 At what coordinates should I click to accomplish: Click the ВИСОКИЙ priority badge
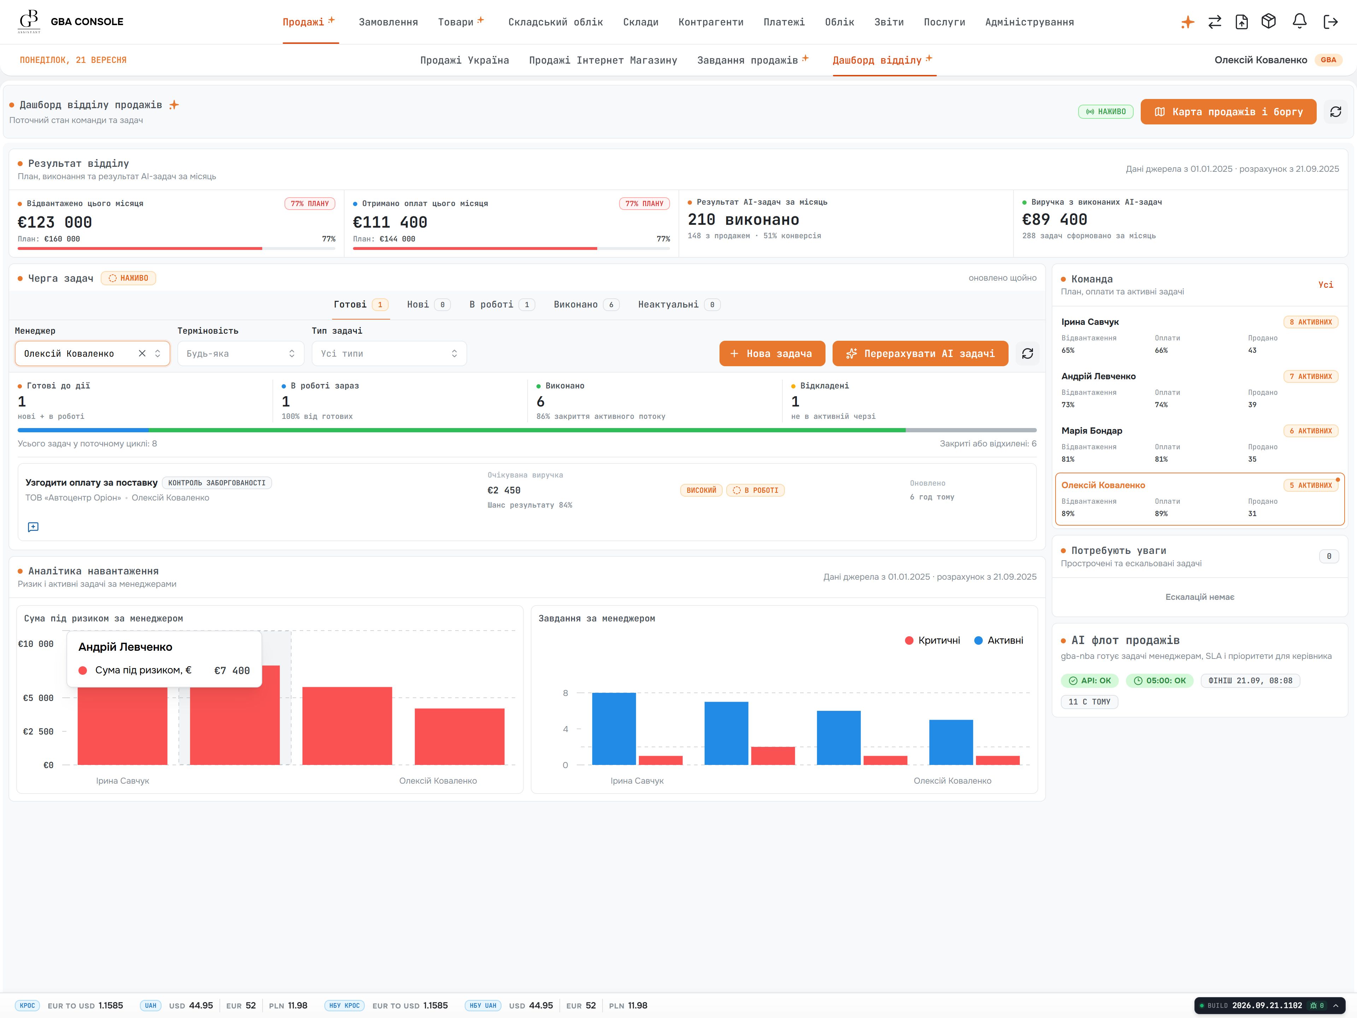pyautogui.click(x=700, y=490)
